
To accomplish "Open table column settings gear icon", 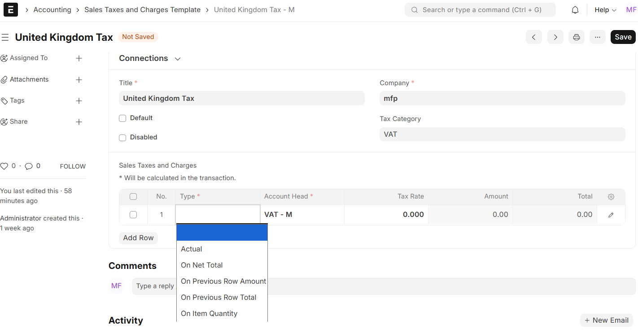I will click(611, 197).
